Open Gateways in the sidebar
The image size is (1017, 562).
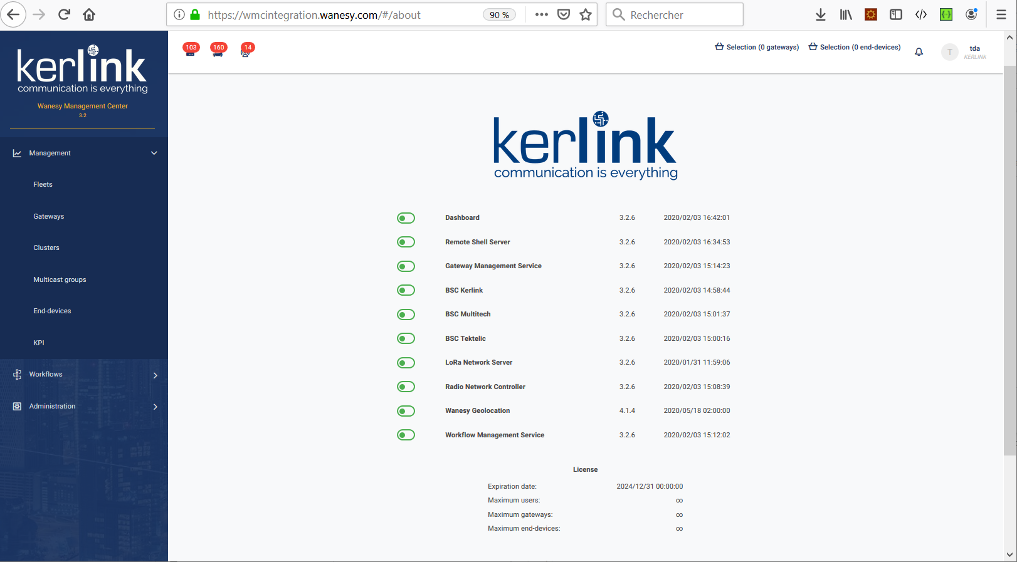(x=49, y=216)
